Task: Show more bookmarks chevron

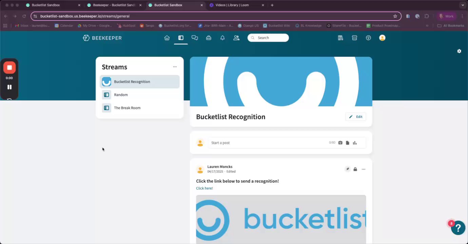Action: (427, 26)
